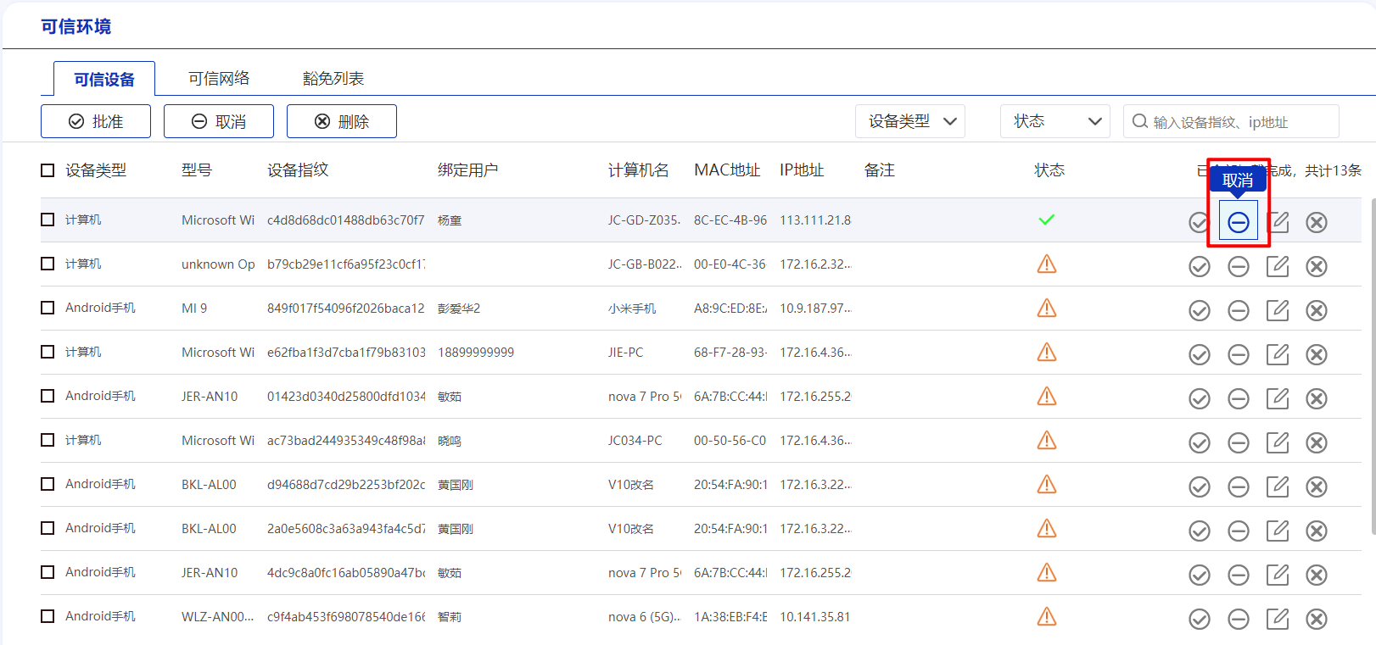Click the MAC地址 column header
Viewport: 1376px width, 645px height.
pos(727,170)
